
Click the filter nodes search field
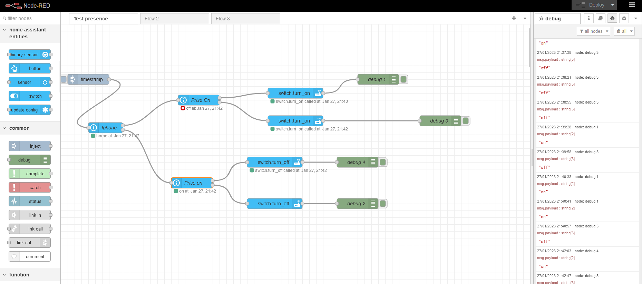(x=31, y=18)
